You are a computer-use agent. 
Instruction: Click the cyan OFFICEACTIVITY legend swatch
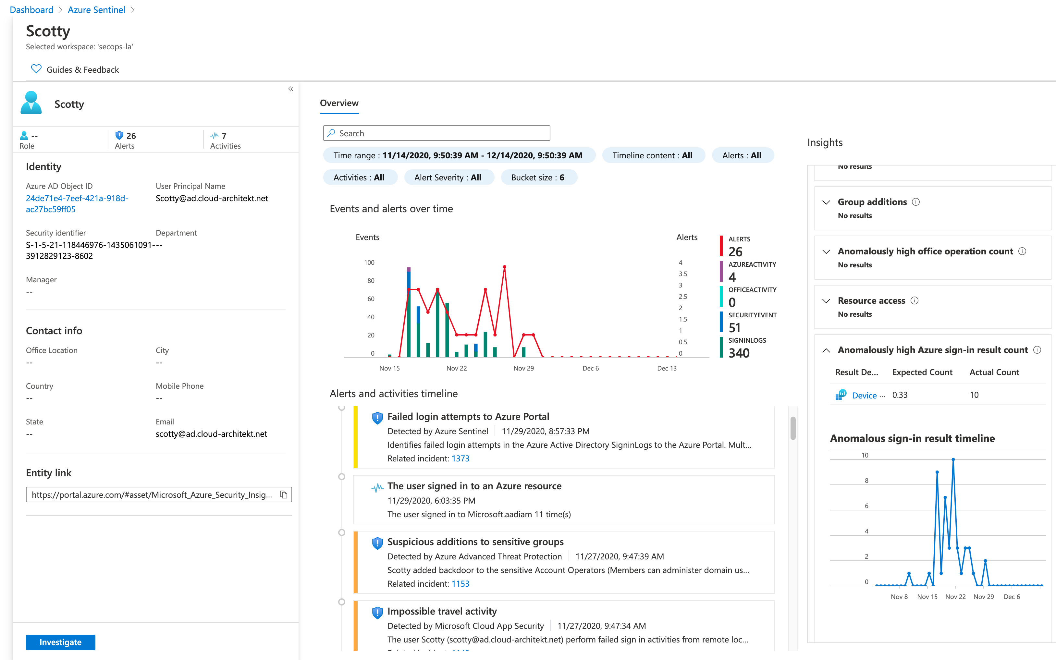721,297
